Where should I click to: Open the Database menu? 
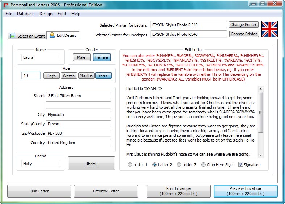pyautogui.click(x=26, y=14)
